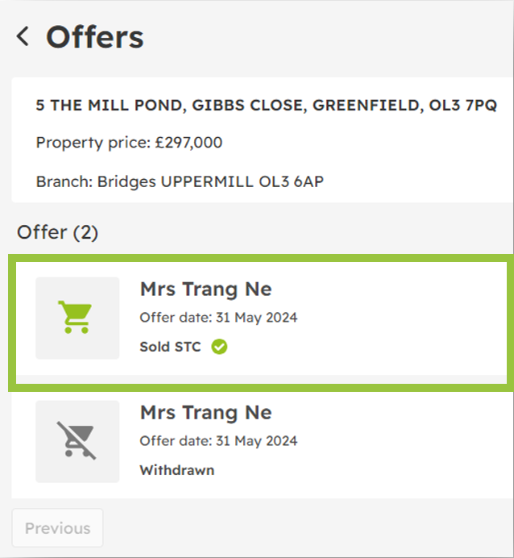The width and height of the screenshot is (514, 558).
Task: Click the grey tile behind the green cart
Action: [77, 319]
